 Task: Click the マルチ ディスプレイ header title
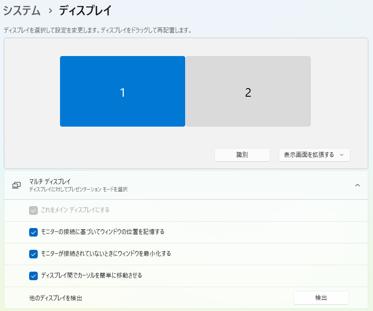point(50,182)
